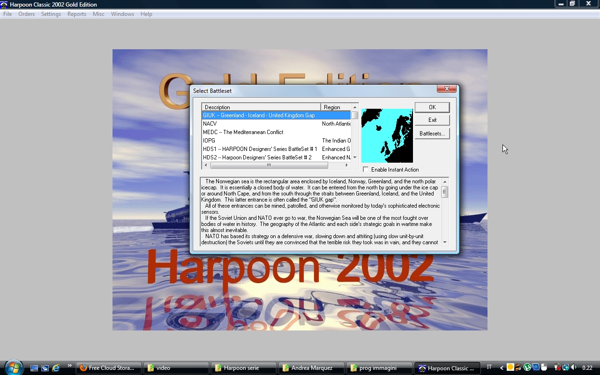Click battleset list scroll left arrow
This screenshot has height=375, width=600.
tap(206, 165)
